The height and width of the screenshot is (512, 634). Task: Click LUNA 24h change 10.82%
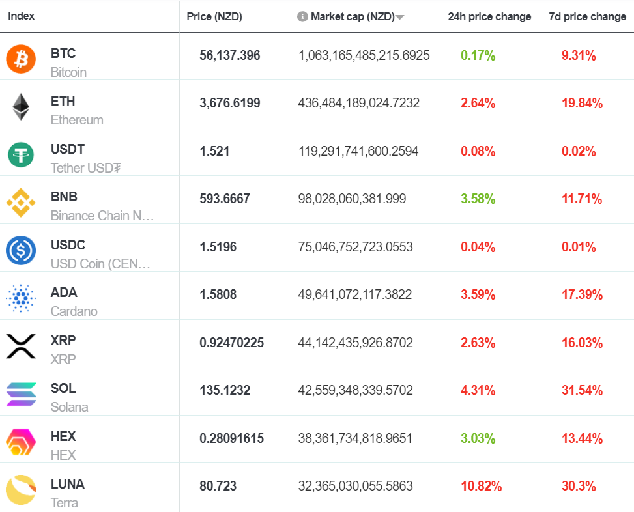[x=481, y=486]
